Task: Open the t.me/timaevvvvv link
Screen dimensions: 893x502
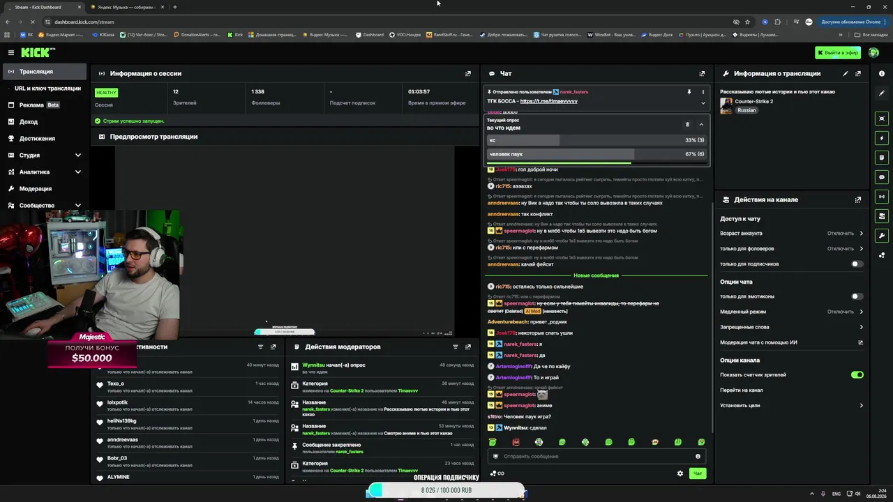Action: (548, 101)
